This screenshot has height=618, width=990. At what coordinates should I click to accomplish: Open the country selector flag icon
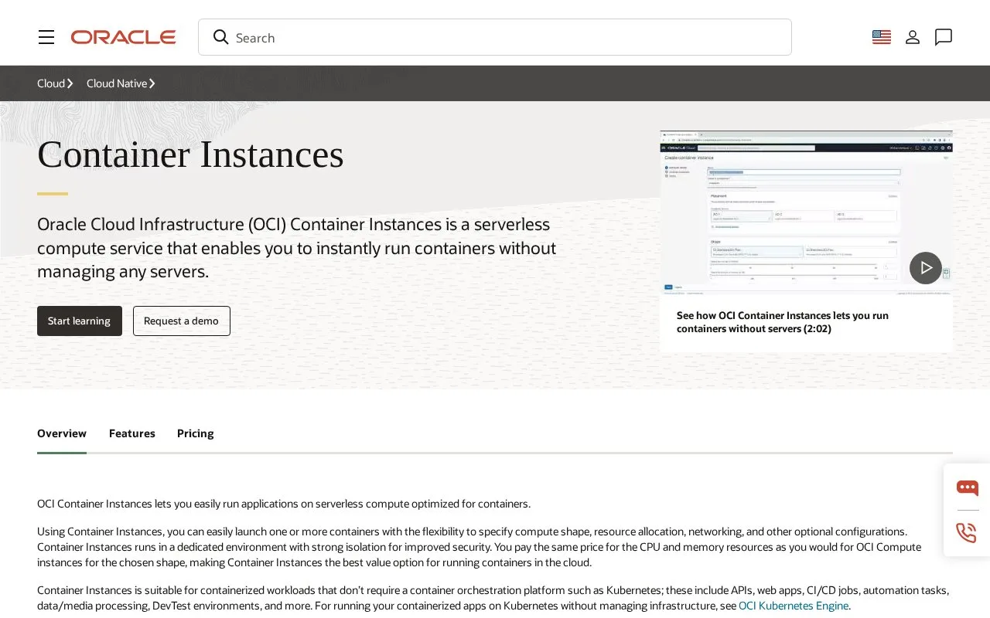882,37
